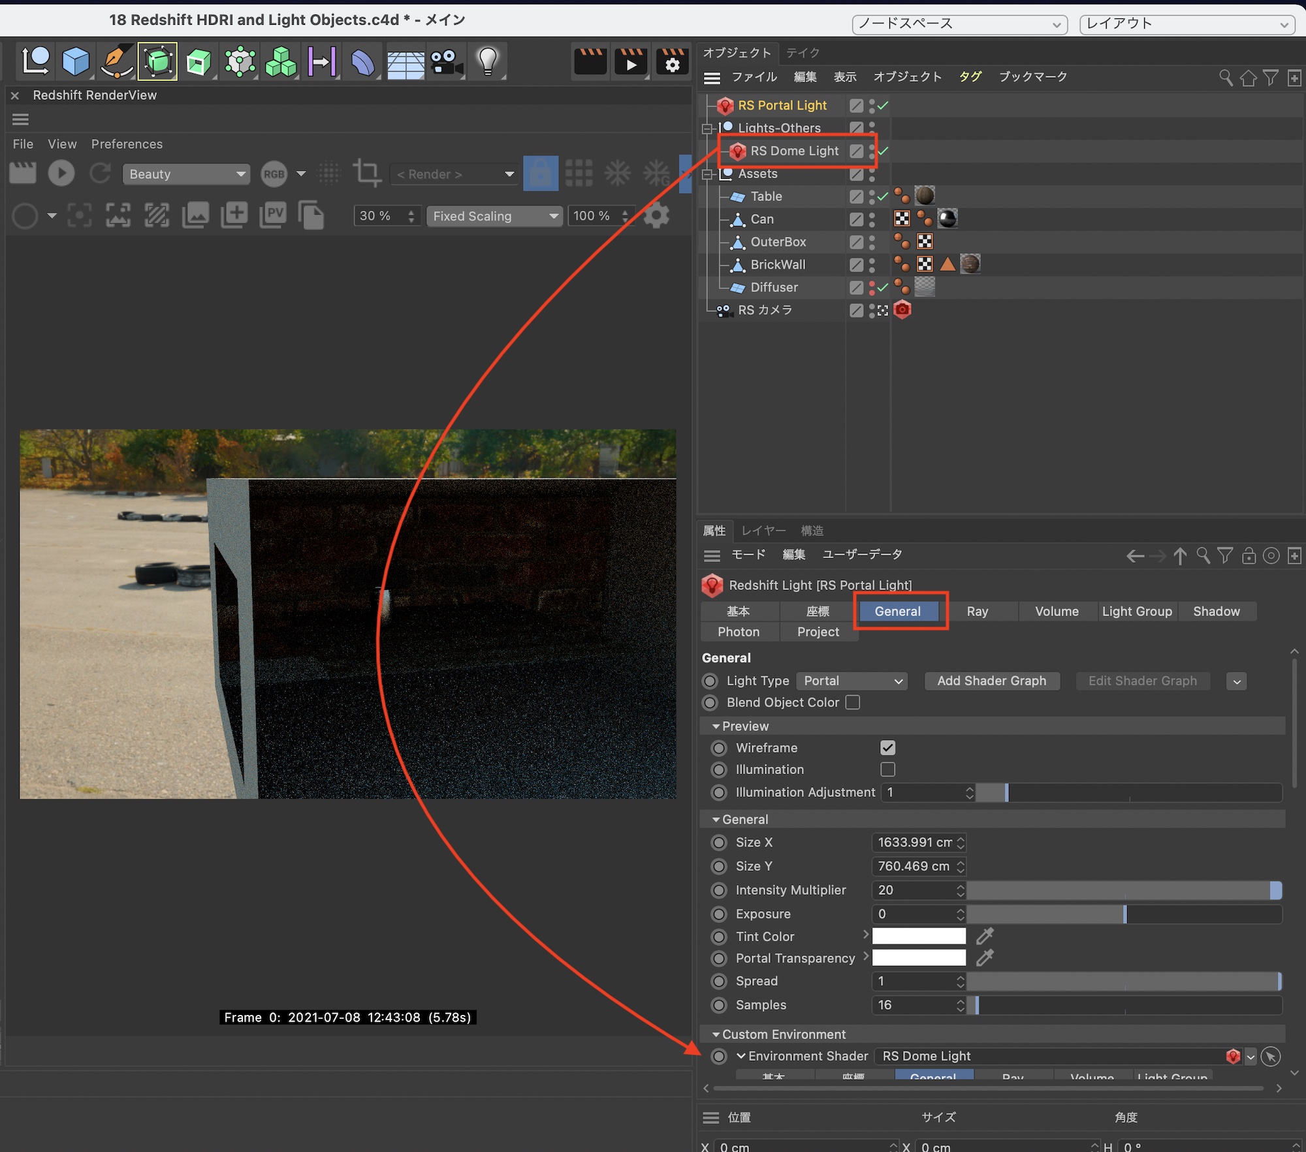
Task: Open the Preferences menu in RenderView
Action: point(127,144)
